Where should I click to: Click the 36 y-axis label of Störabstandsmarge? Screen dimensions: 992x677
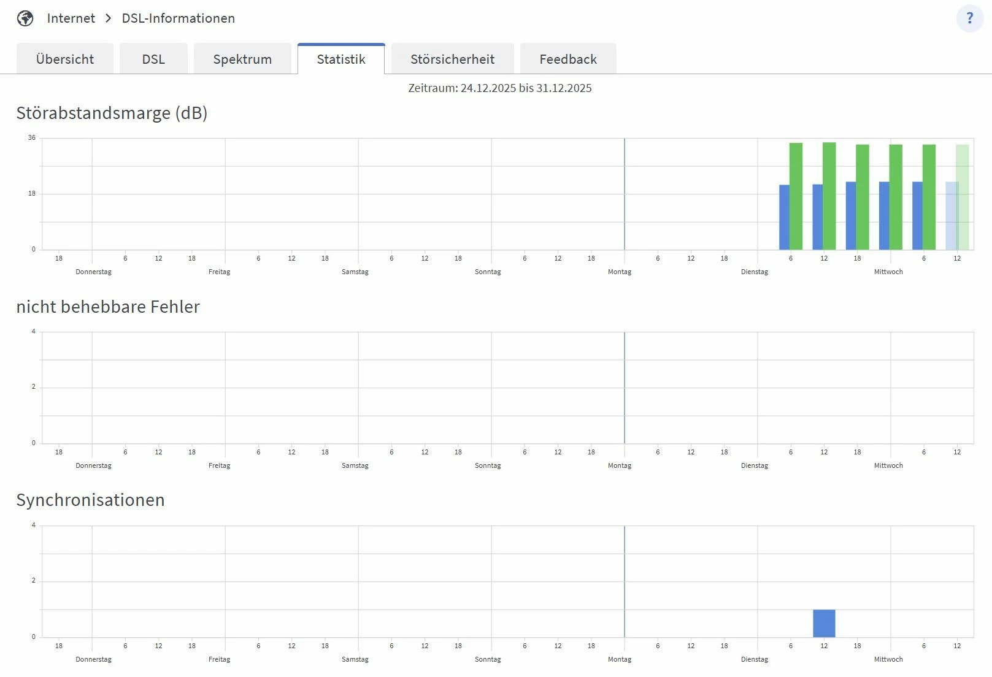pos(32,138)
